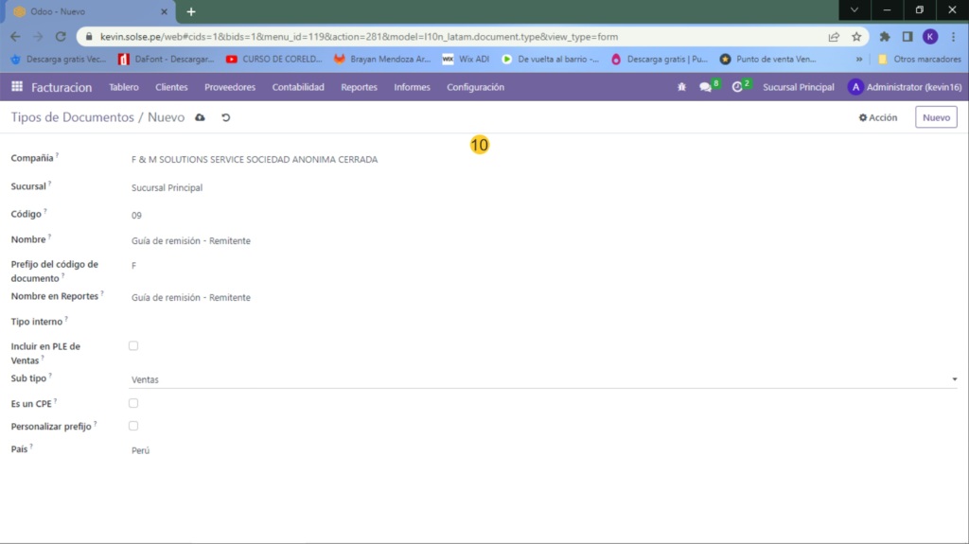The width and height of the screenshot is (969, 544).
Task: Check the Personalizar prefijo checkbox
Action: coord(133,426)
